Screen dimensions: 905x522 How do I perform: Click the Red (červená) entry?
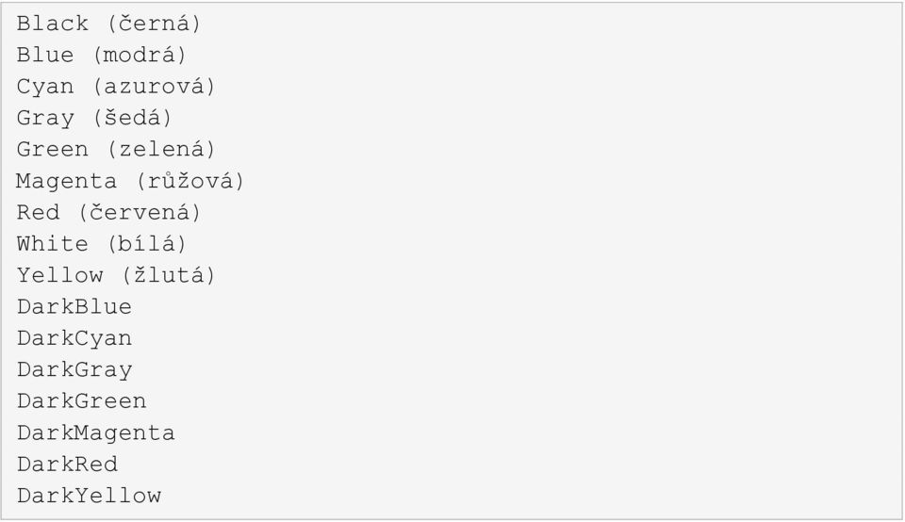click(108, 212)
